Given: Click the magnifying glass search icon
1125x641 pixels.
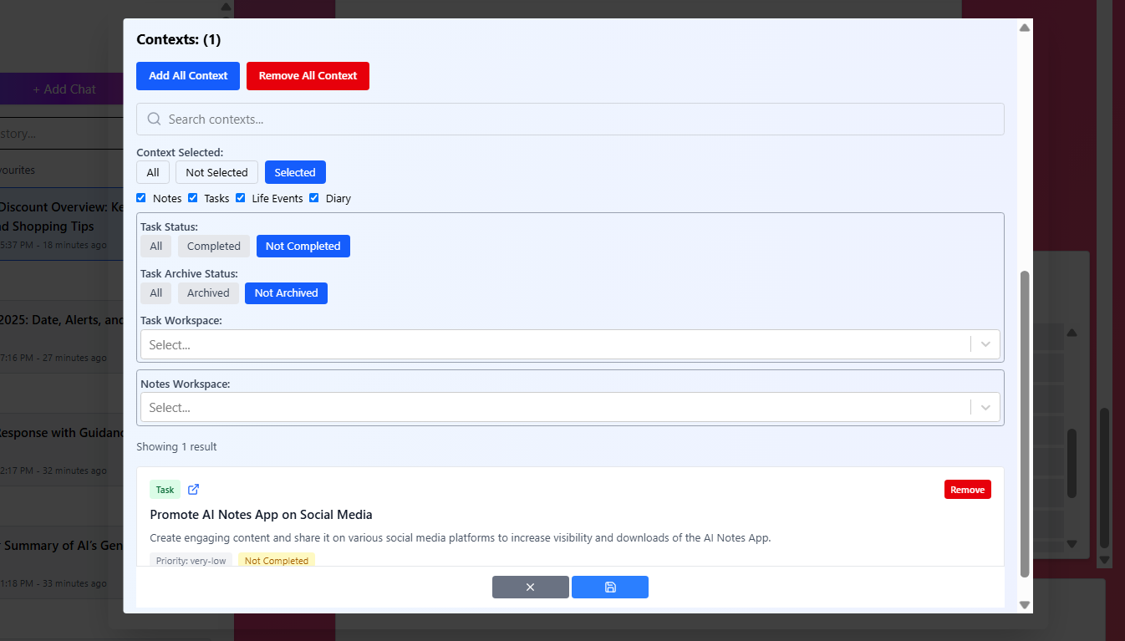Looking at the screenshot, I should [x=154, y=120].
